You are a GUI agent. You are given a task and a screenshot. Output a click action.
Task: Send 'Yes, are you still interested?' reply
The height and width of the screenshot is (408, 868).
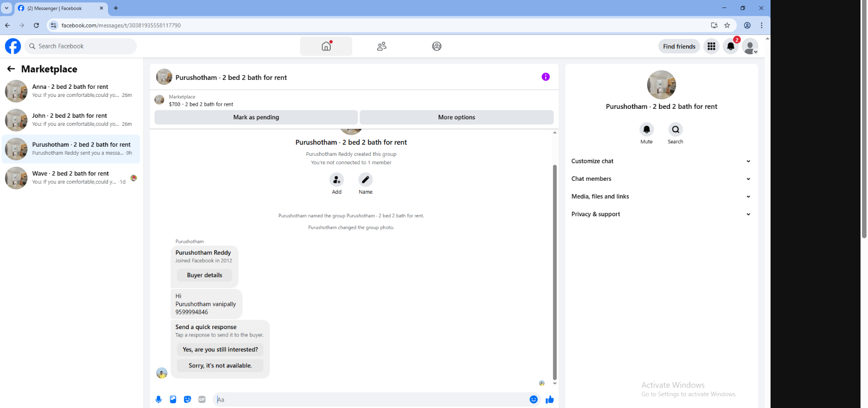coord(220,350)
